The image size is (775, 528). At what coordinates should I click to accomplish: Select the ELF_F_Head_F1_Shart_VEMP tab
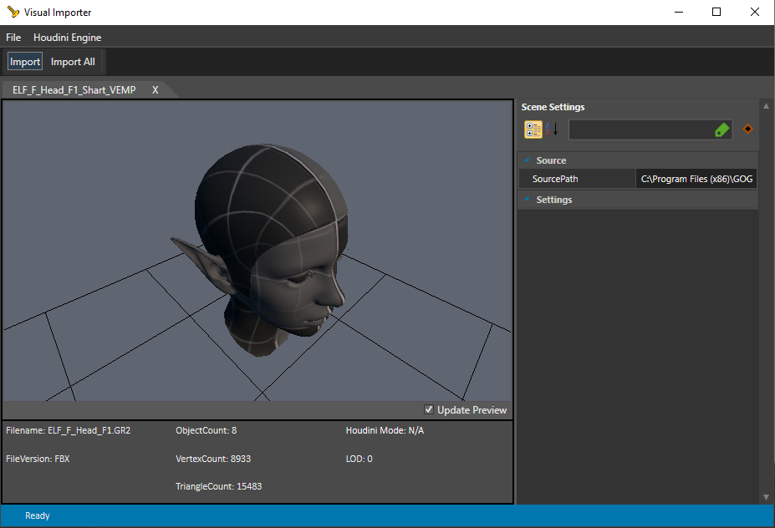tap(74, 90)
